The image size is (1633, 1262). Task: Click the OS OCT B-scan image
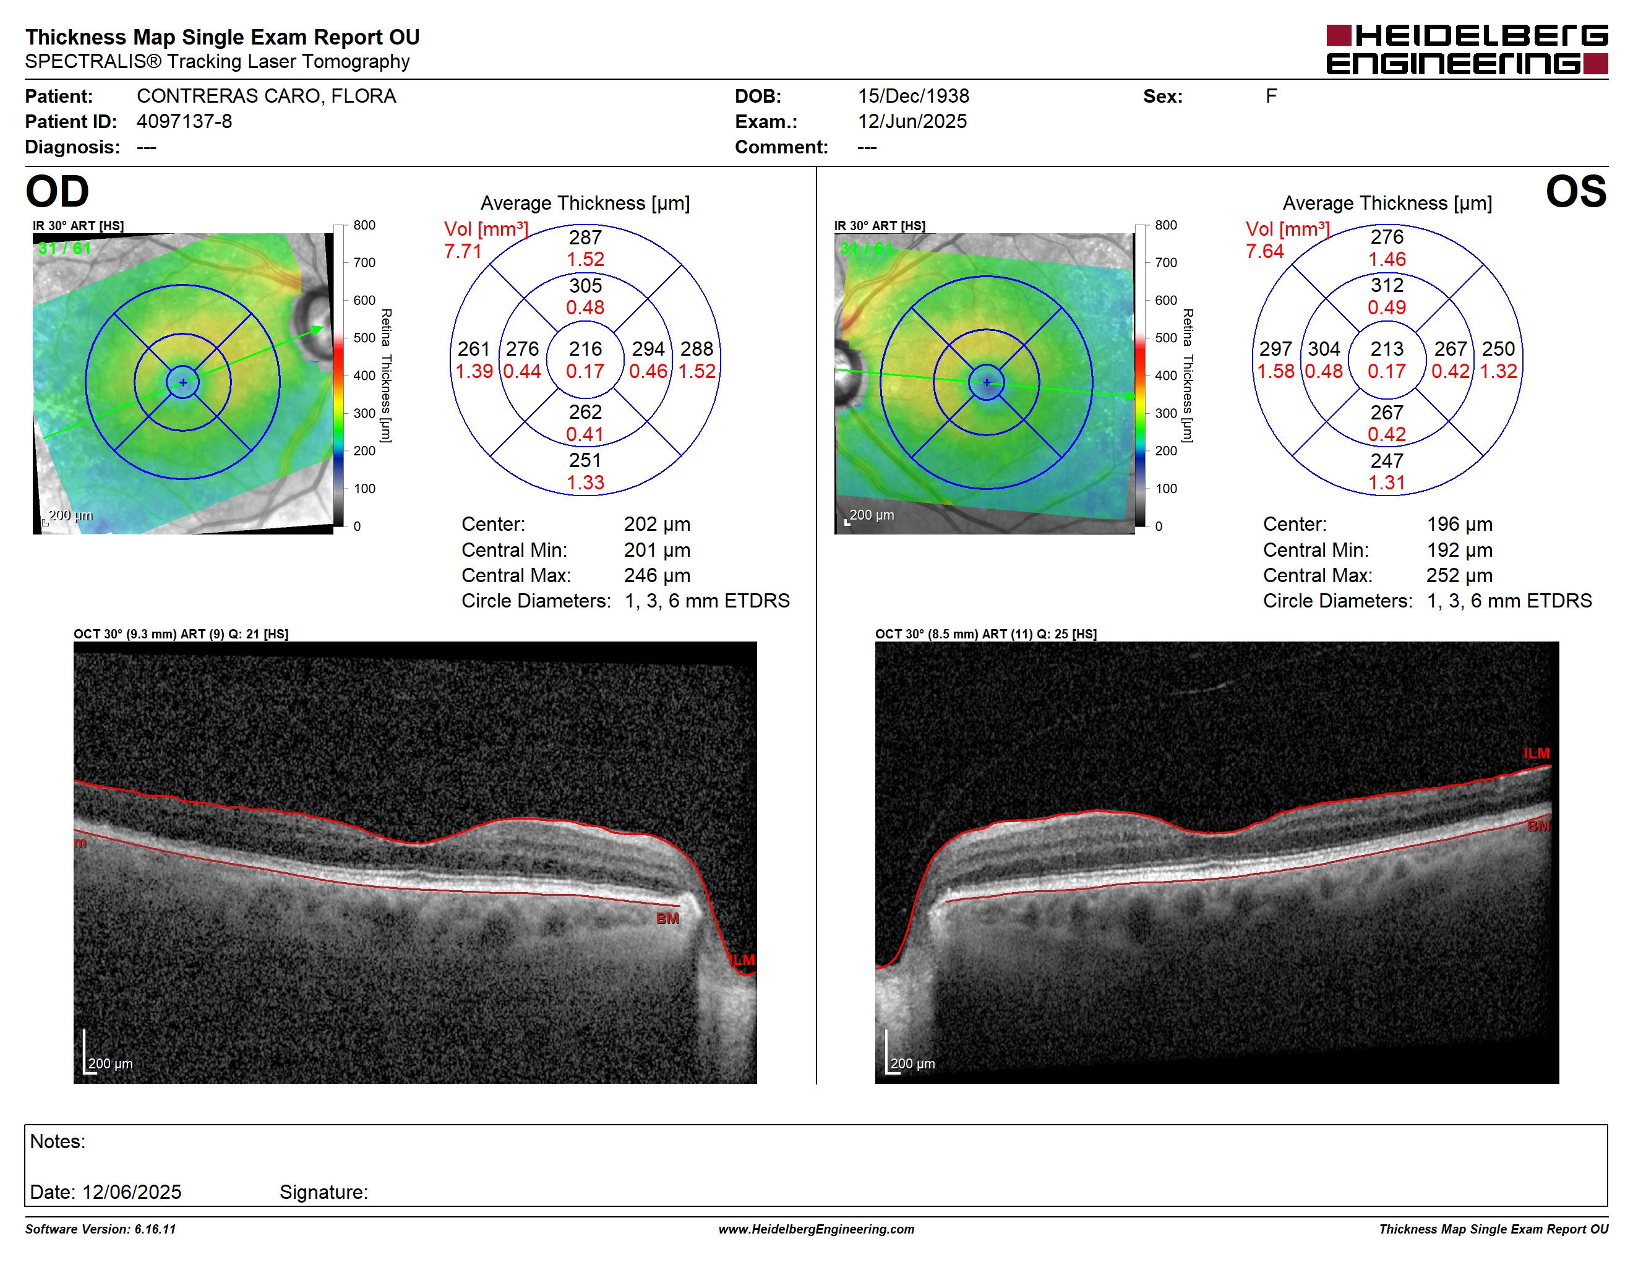click(1217, 862)
